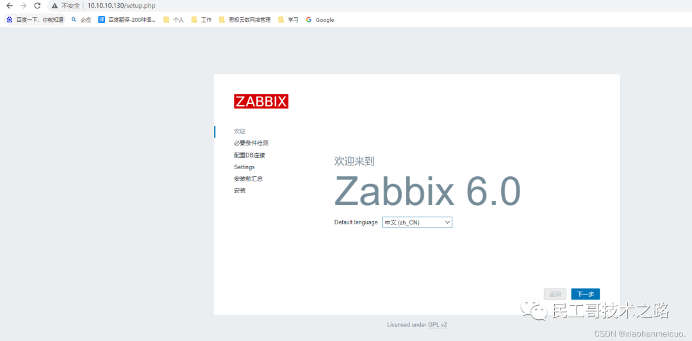This screenshot has height=341, width=692.
Task: Select the 安装前汇总 setup step
Action: pyautogui.click(x=249, y=179)
